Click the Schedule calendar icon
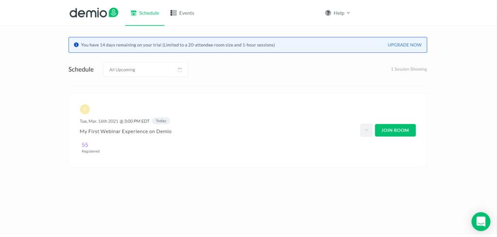The image size is (497, 237). click(x=133, y=13)
